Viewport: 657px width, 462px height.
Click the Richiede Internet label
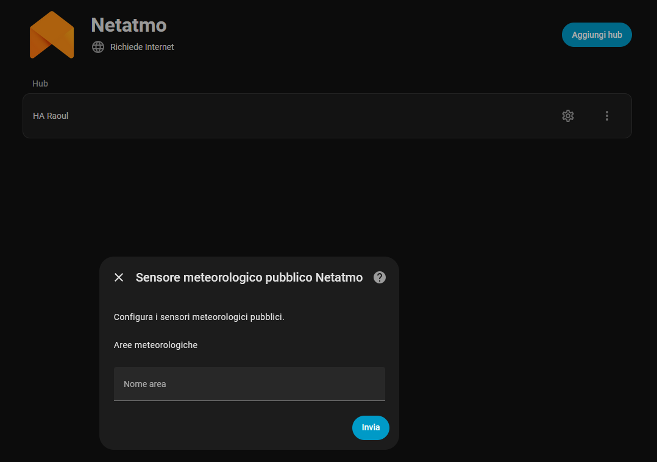pos(142,47)
